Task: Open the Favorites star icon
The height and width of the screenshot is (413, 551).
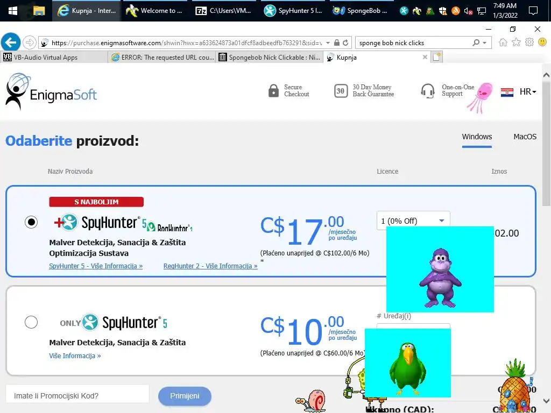Action: click(x=516, y=42)
